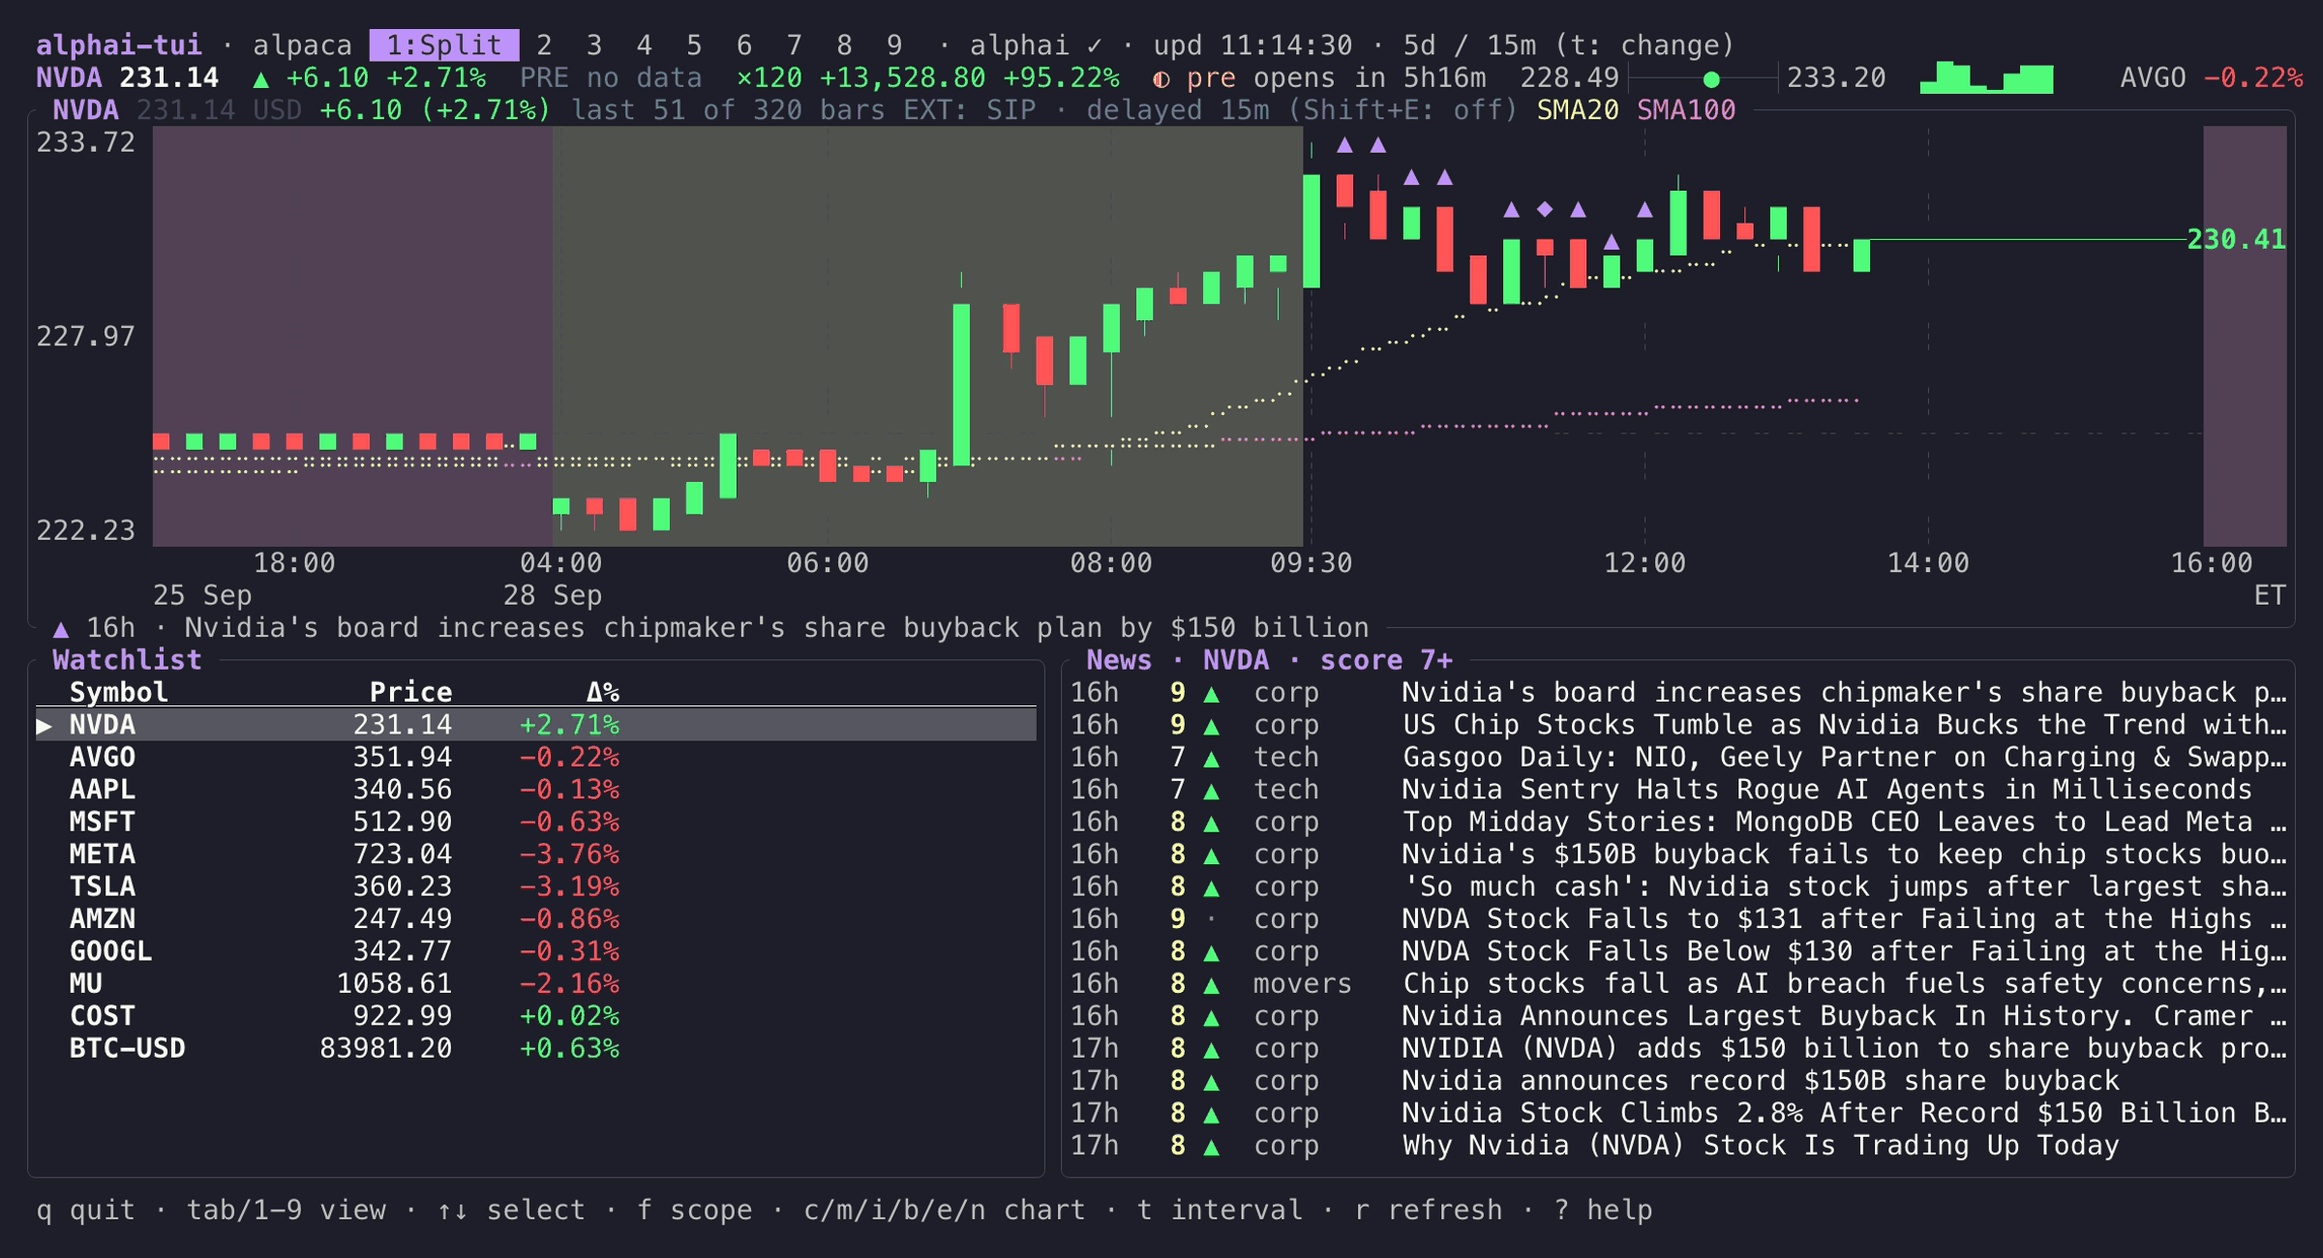Click the green up triangle beside NVDA price
Screen dimensions: 2323x1258
(x=260, y=78)
